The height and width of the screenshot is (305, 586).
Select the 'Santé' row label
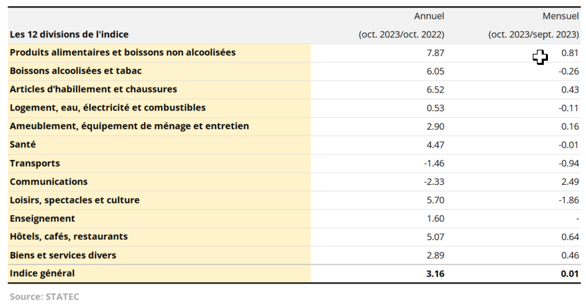pyautogui.click(x=23, y=145)
